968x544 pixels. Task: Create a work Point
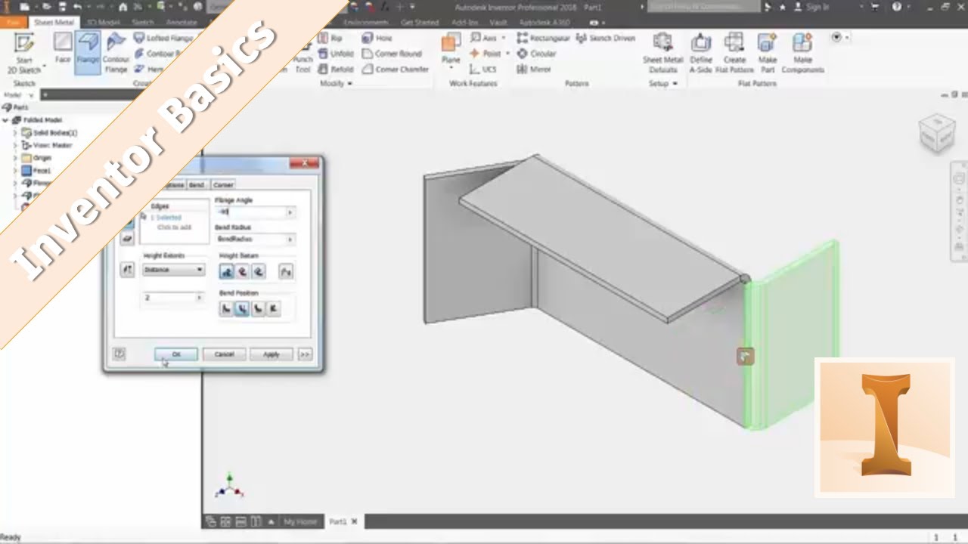click(485, 54)
